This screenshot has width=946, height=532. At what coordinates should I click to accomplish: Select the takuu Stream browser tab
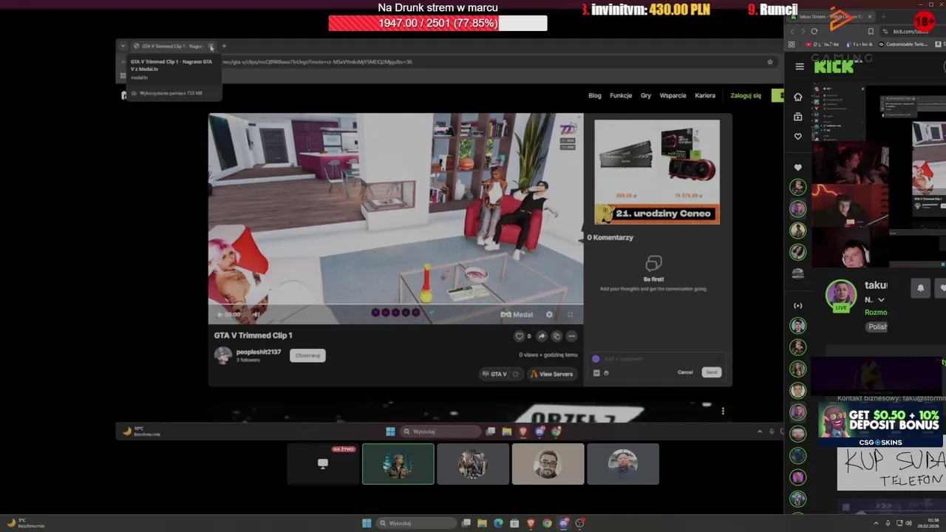tap(831, 16)
